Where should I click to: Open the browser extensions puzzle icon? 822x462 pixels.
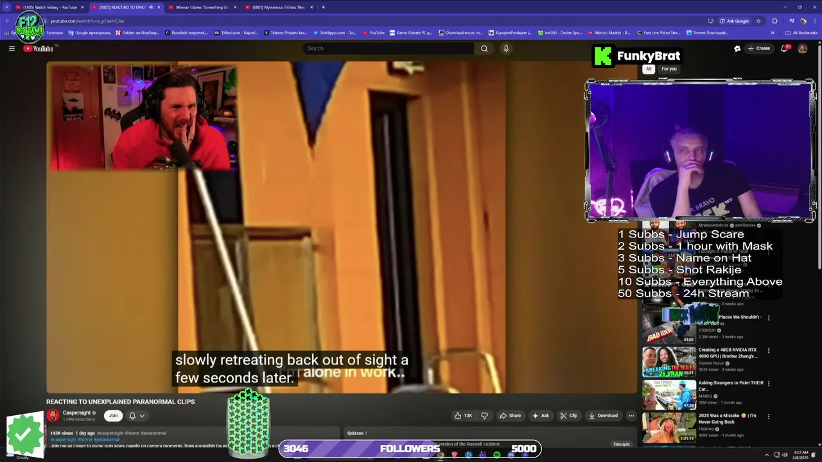[774, 21]
